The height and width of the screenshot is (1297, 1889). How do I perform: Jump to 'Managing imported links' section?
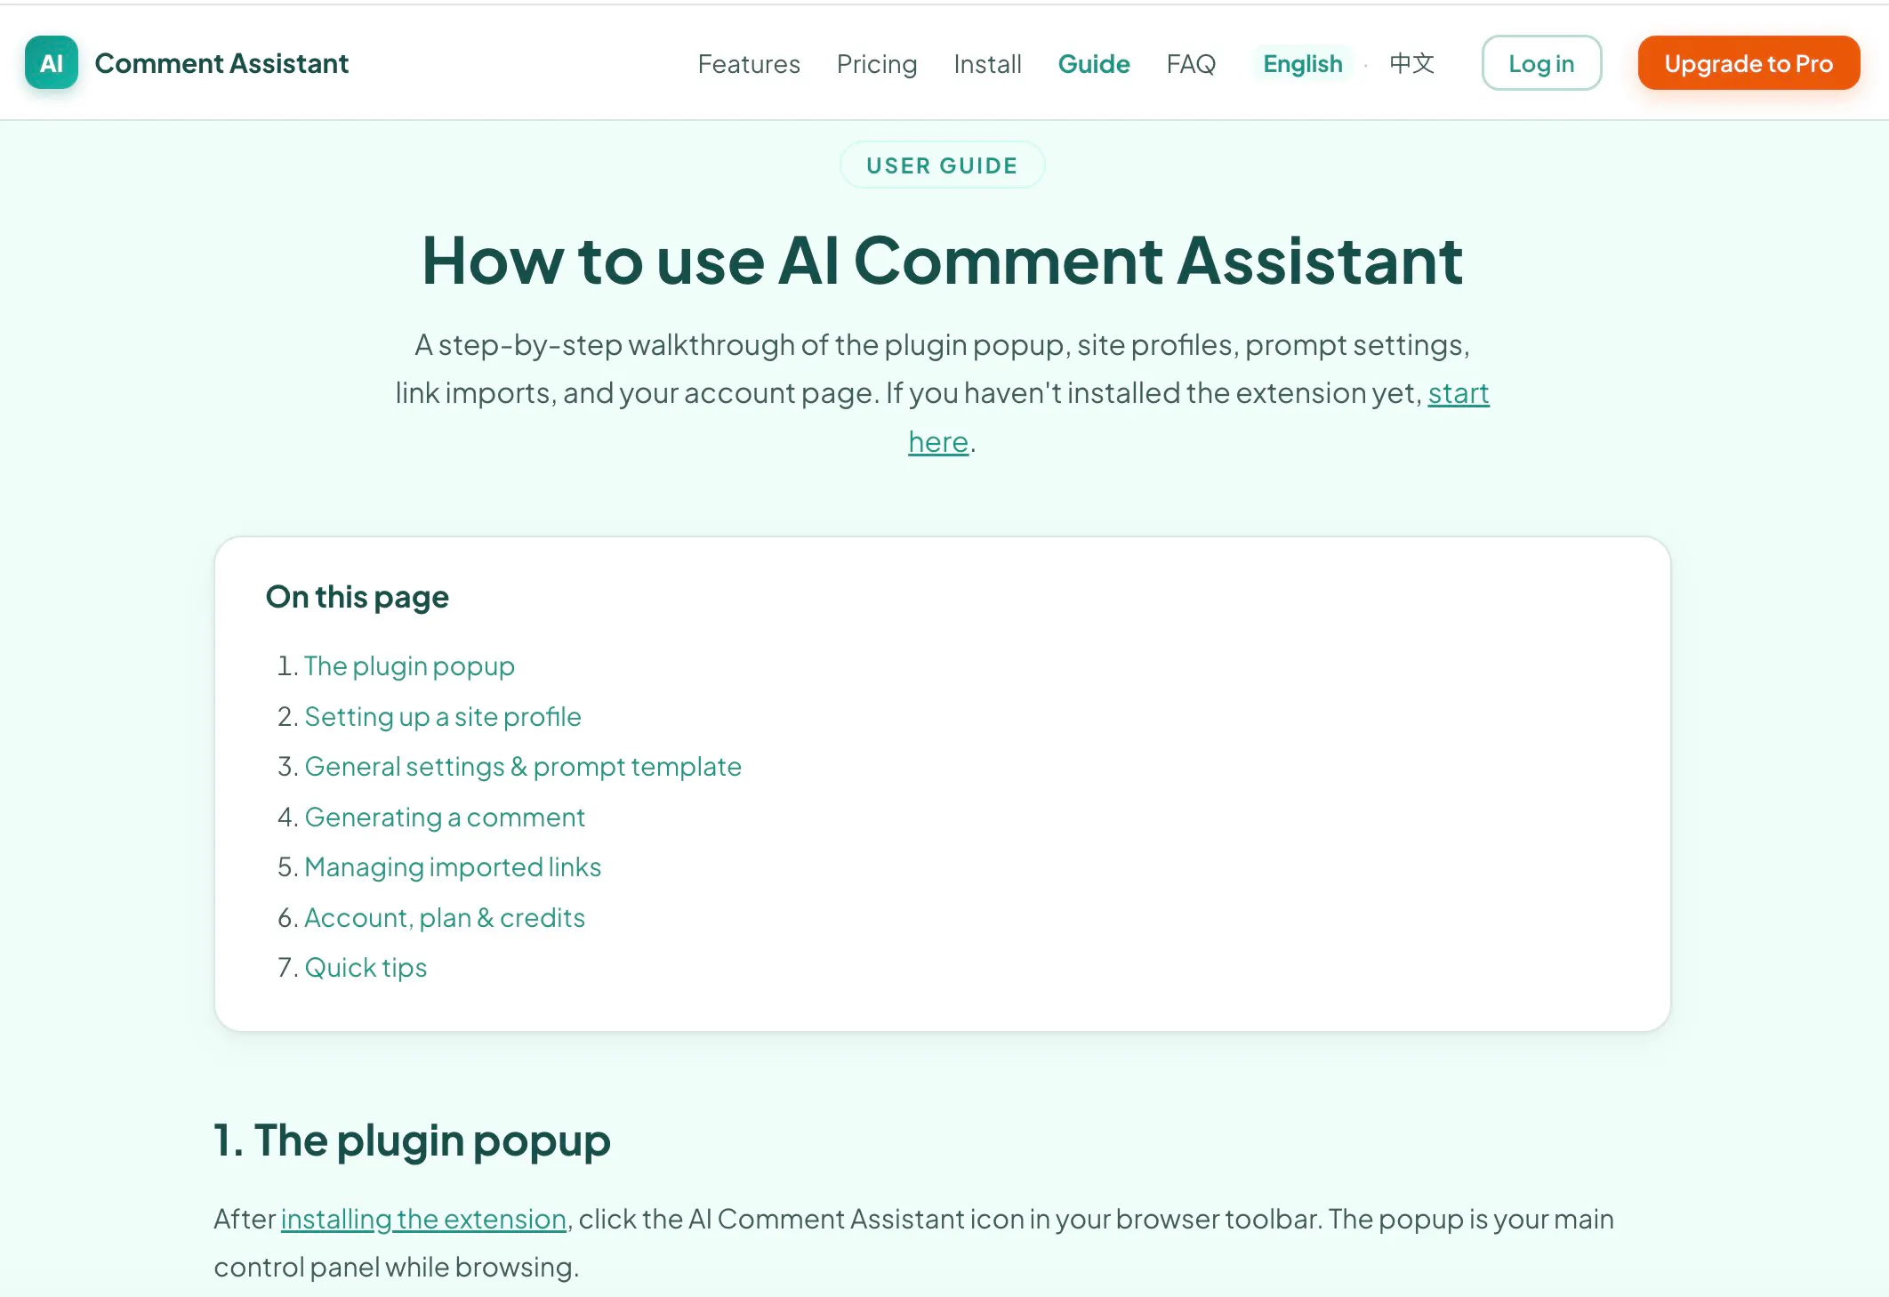click(x=453, y=866)
